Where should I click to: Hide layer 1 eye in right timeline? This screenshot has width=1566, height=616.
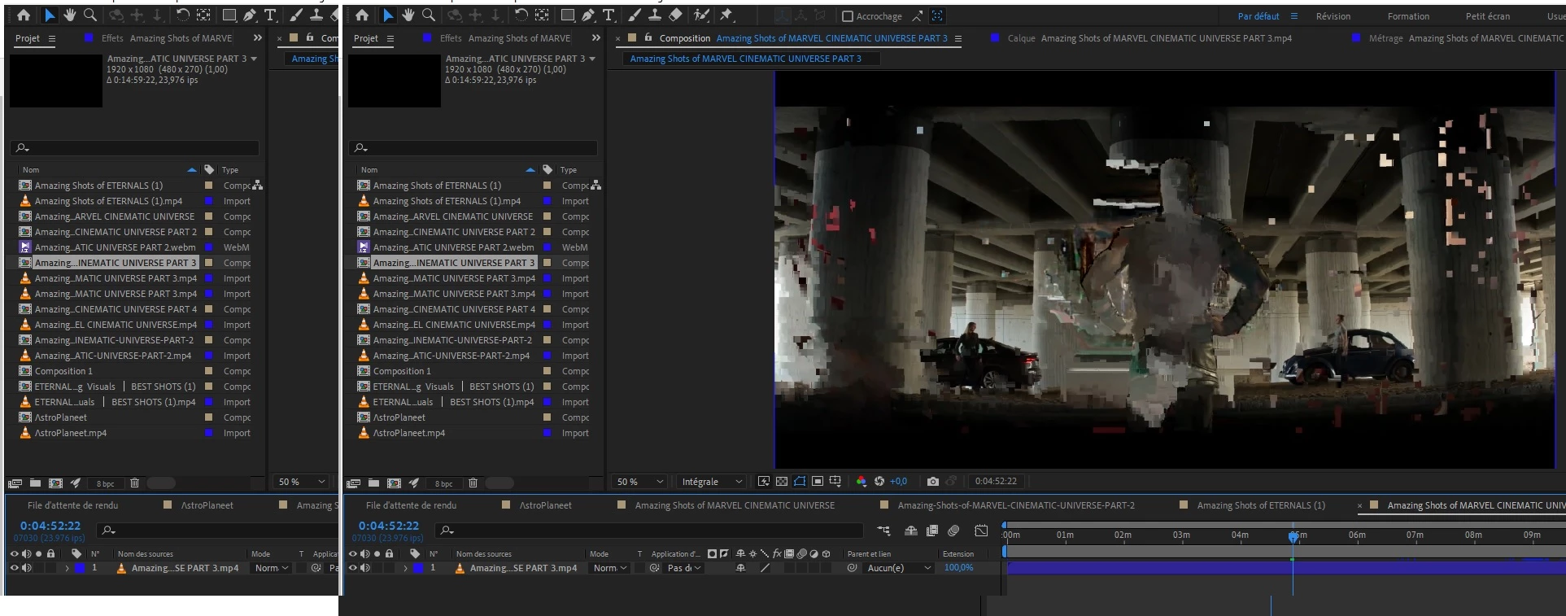352,568
